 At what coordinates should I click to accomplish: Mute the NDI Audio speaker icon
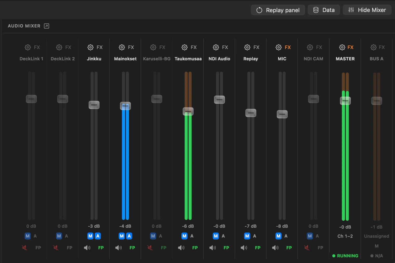tap(213, 248)
